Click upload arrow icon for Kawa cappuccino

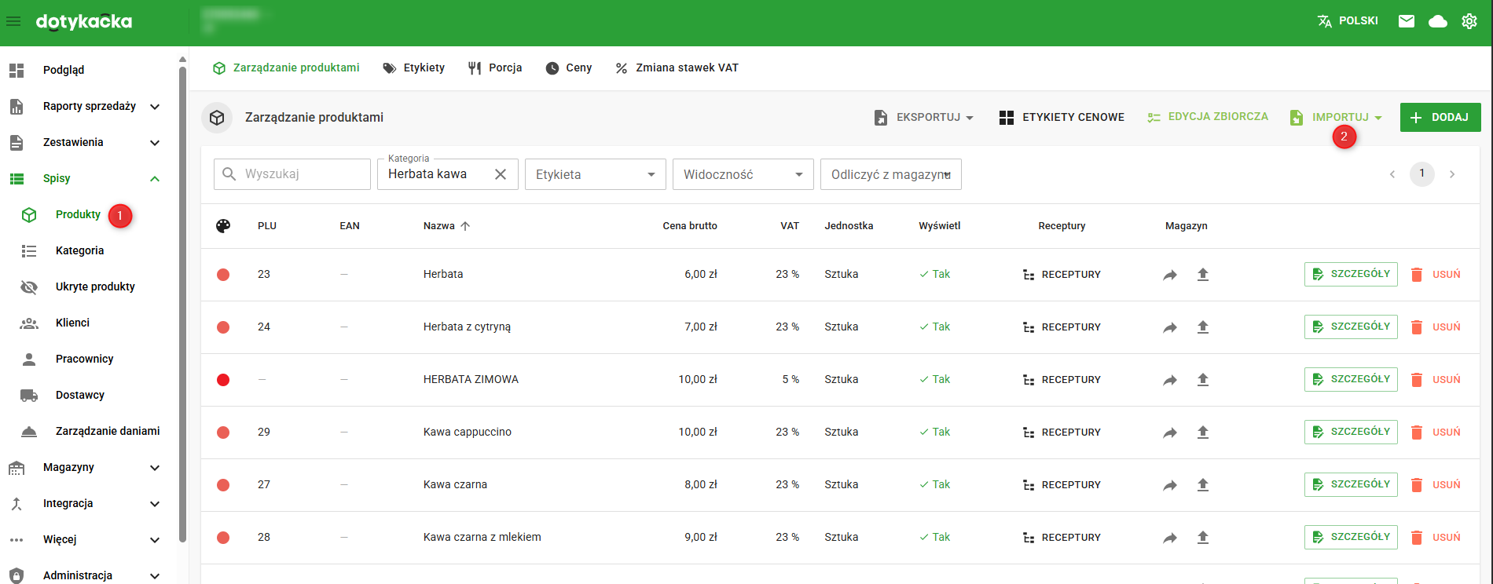click(x=1202, y=432)
